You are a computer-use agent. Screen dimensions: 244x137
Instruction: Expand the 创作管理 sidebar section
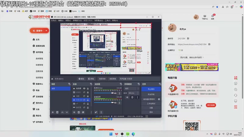pyautogui.click(x=50, y=52)
